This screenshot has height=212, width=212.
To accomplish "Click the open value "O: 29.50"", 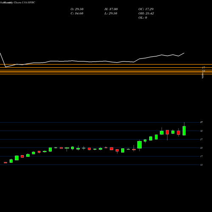I will [77, 9].
